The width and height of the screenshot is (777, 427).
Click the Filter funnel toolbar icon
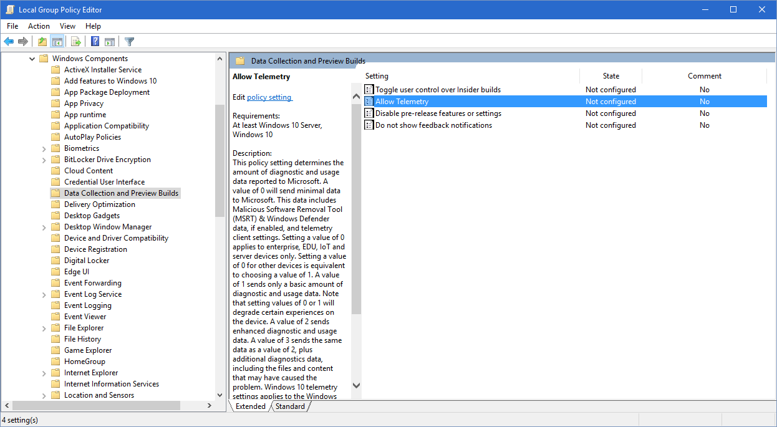[129, 42]
